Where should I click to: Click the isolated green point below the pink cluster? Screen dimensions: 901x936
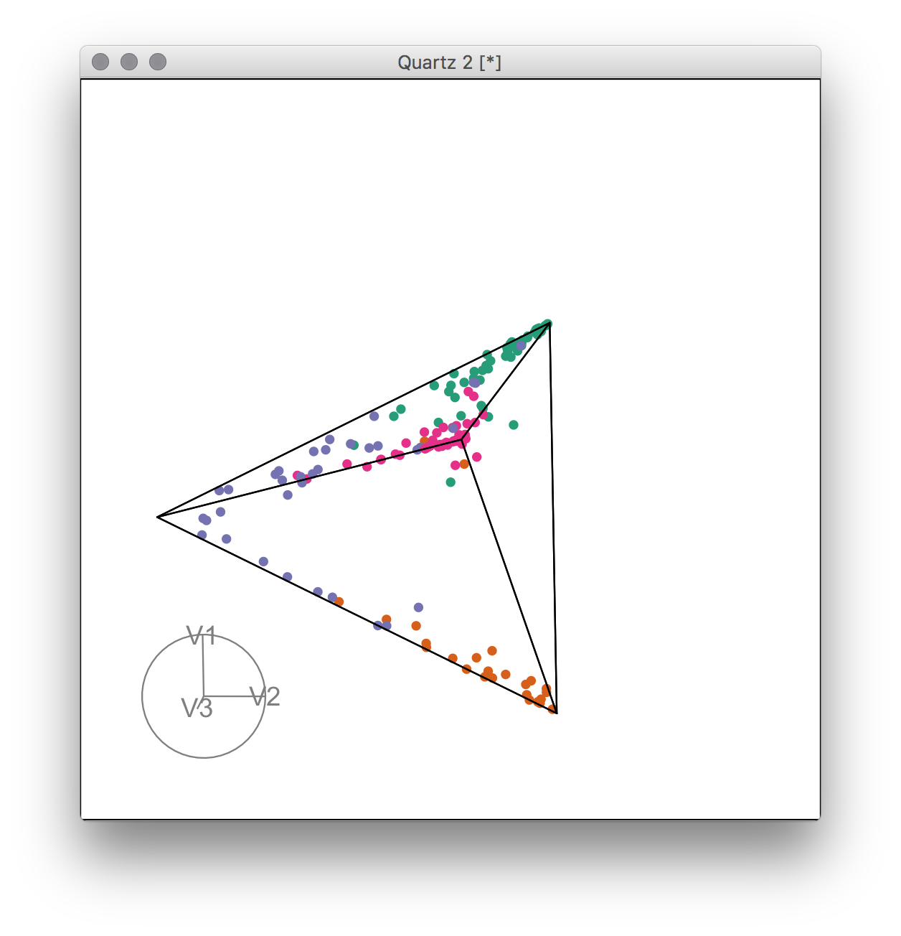coord(450,482)
